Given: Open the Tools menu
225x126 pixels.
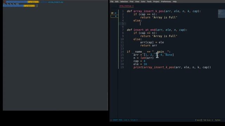Looking at the screenshot, I should [149, 1].
